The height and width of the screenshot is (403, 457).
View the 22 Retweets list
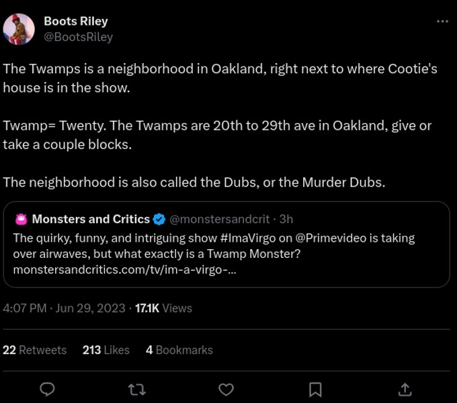pyautogui.click(x=35, y=350)
